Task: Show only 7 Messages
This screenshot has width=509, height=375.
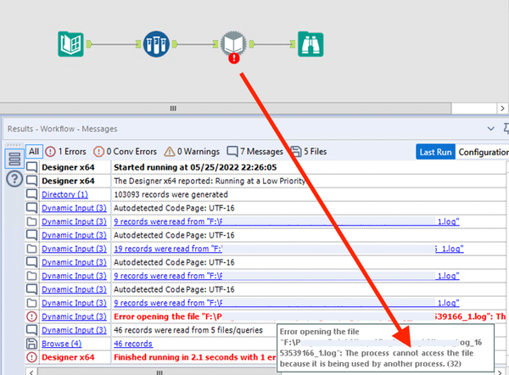Action: pyautogui.click(x=255, y=152)
